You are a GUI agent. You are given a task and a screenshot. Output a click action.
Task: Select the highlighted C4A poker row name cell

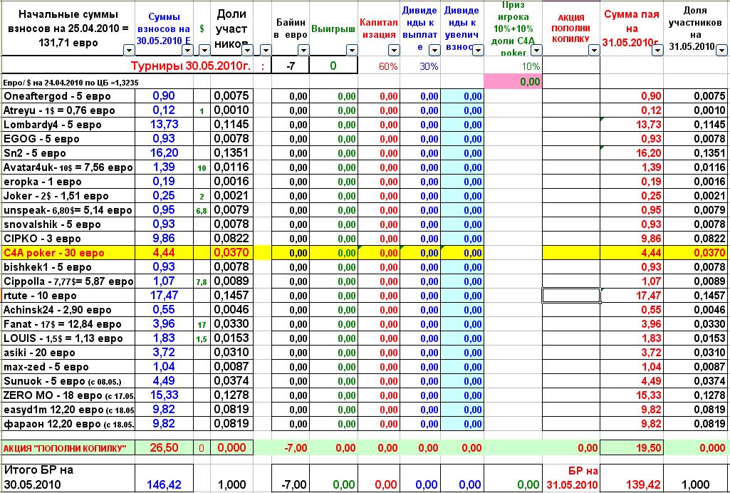[63, 253]
